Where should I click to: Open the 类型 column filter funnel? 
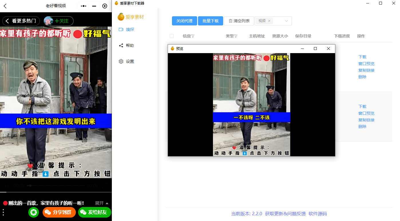tap(235, 36)
